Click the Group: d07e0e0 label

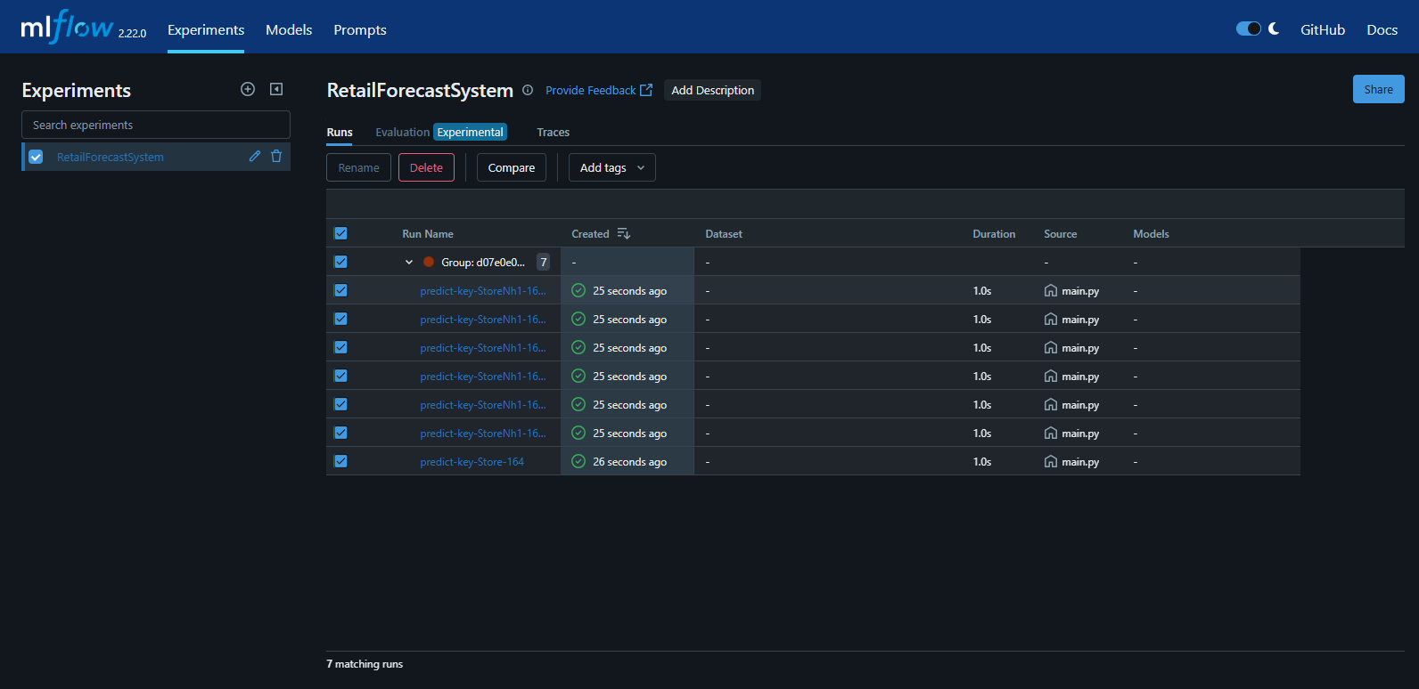tap(483, 262)
